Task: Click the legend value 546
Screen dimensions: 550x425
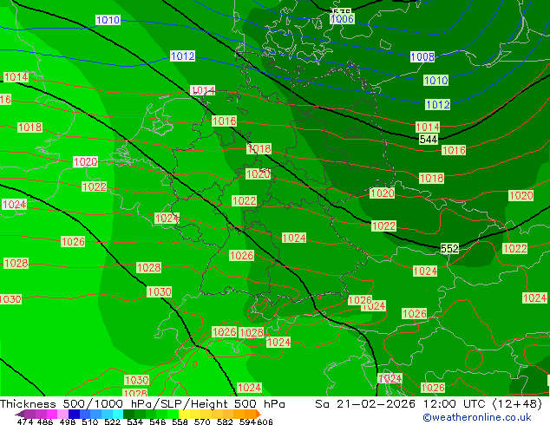Action: [x=157, y=422]
